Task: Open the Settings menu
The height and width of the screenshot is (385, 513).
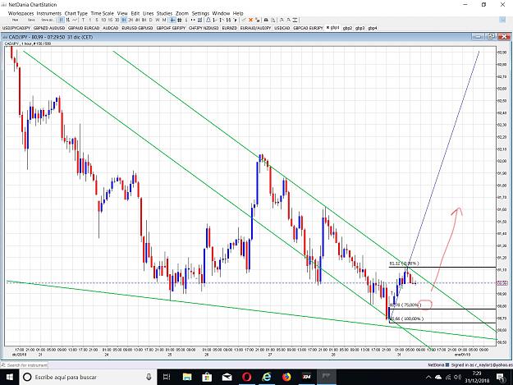Action: pyautogui.click(x=200, y=13)
